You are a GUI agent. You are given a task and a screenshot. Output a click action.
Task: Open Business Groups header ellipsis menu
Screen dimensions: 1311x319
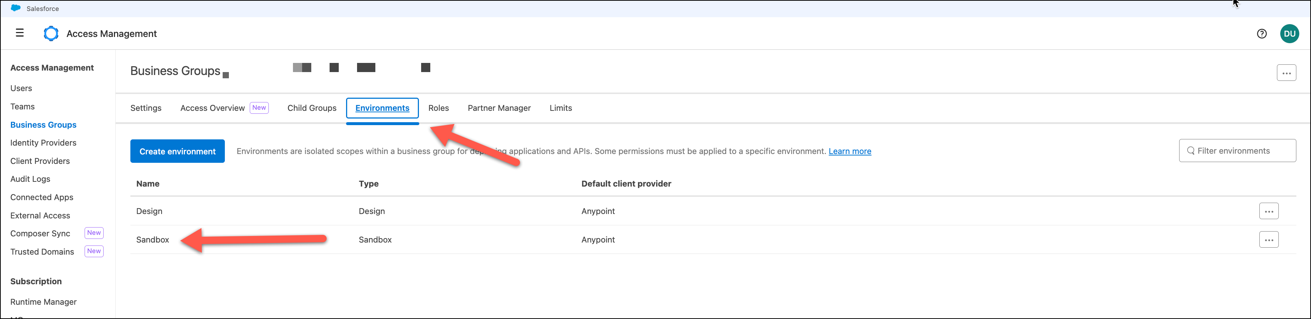pyautogui.click(x=1286, y=73)
